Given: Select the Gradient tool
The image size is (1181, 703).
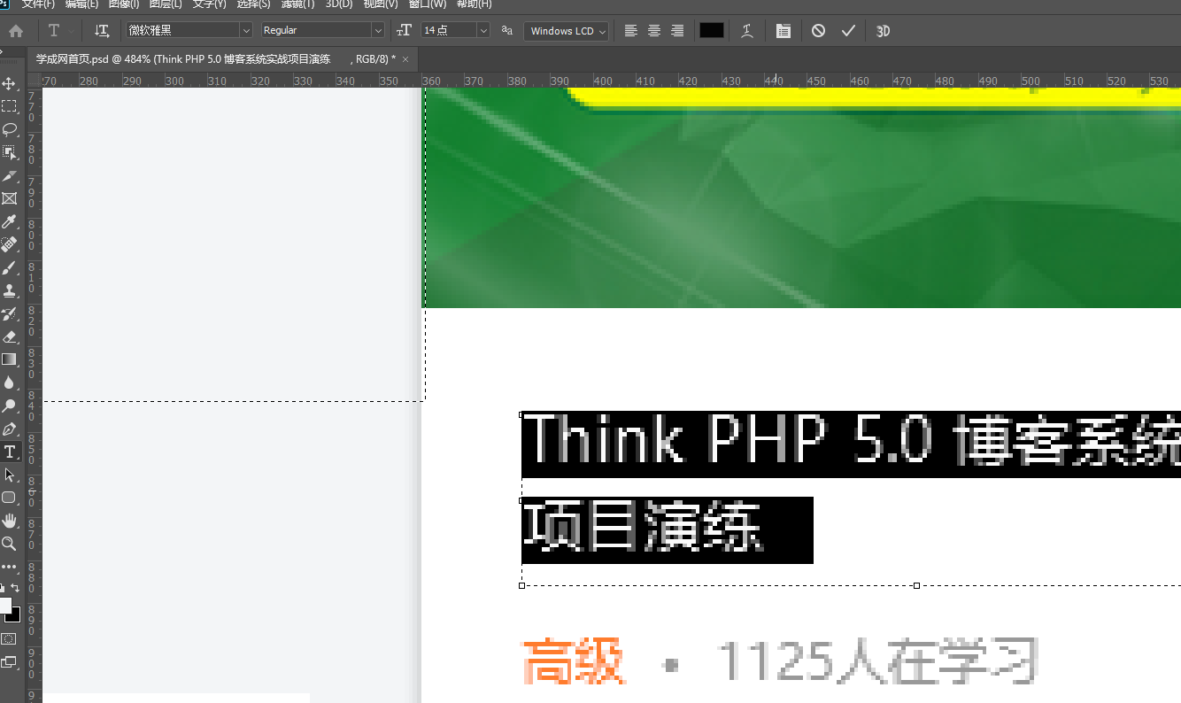Looking at the screenshot, I should tap(9, 359).
